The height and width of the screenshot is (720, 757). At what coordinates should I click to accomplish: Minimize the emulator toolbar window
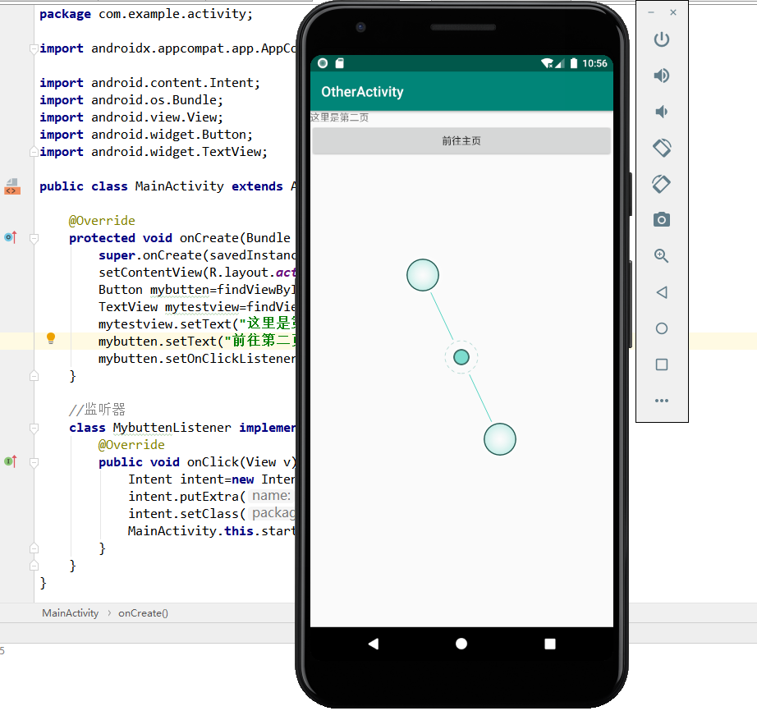[x=651, y=12]
